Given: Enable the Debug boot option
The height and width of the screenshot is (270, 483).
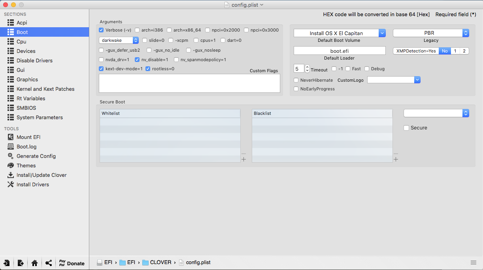Looking at the screenshot, I should tap(367, 69).
